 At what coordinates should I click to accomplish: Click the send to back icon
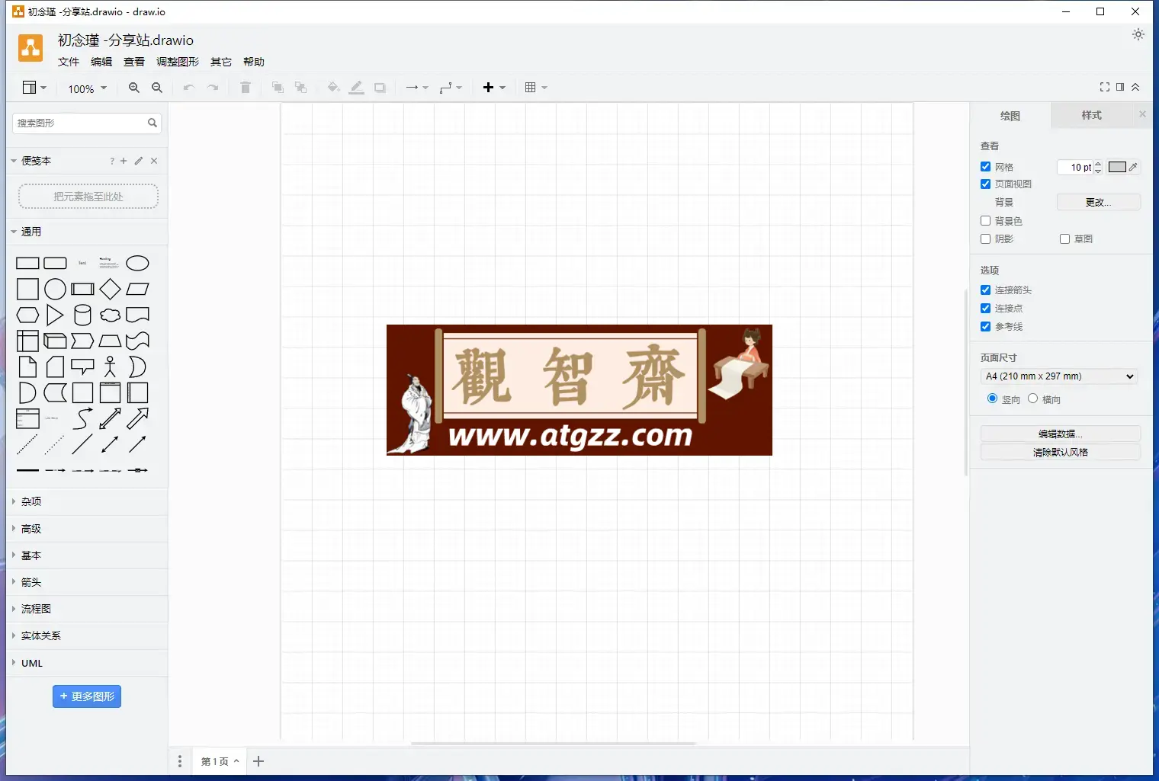pyautogui.click(x=300, y=88)
